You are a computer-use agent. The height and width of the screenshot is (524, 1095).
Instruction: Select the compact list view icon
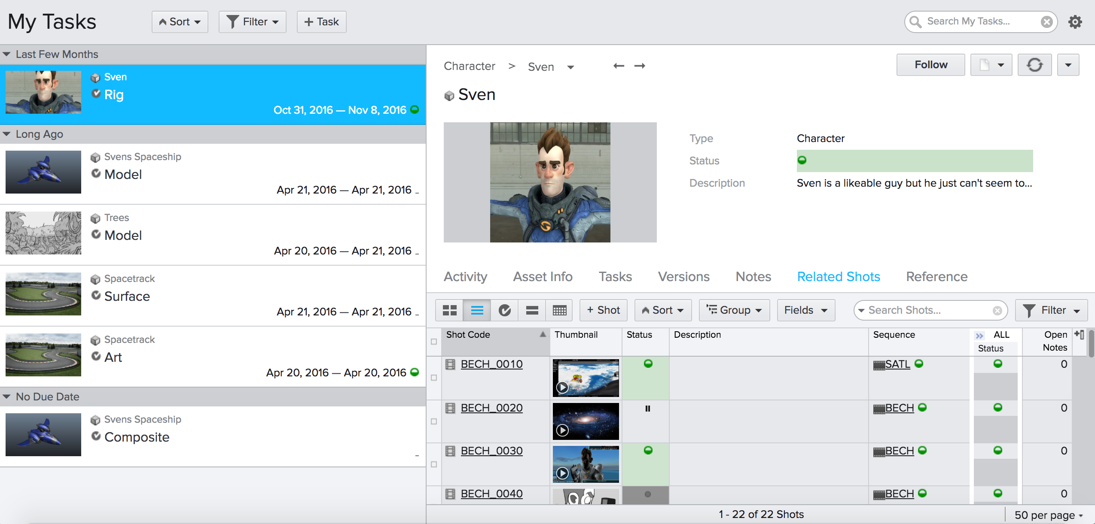[x=531, y=310]
